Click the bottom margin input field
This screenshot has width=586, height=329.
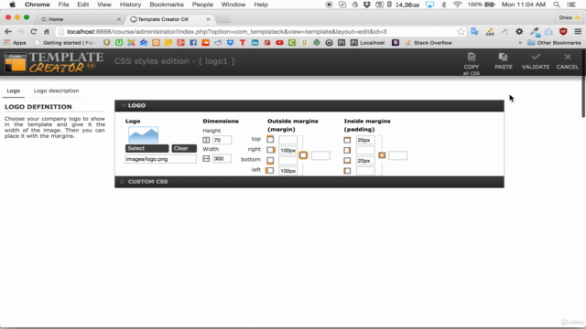[x=288, y=161]
